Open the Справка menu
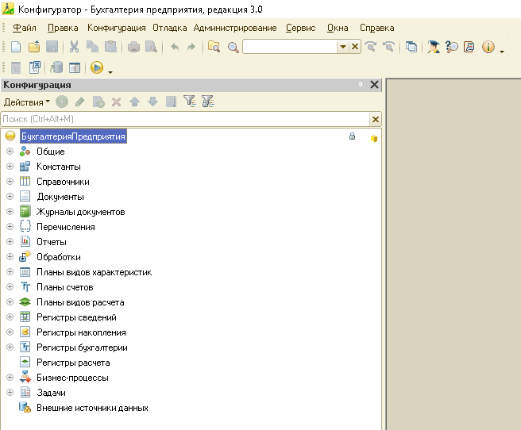Viewport: 521px width, 430px height. [376, 28]
